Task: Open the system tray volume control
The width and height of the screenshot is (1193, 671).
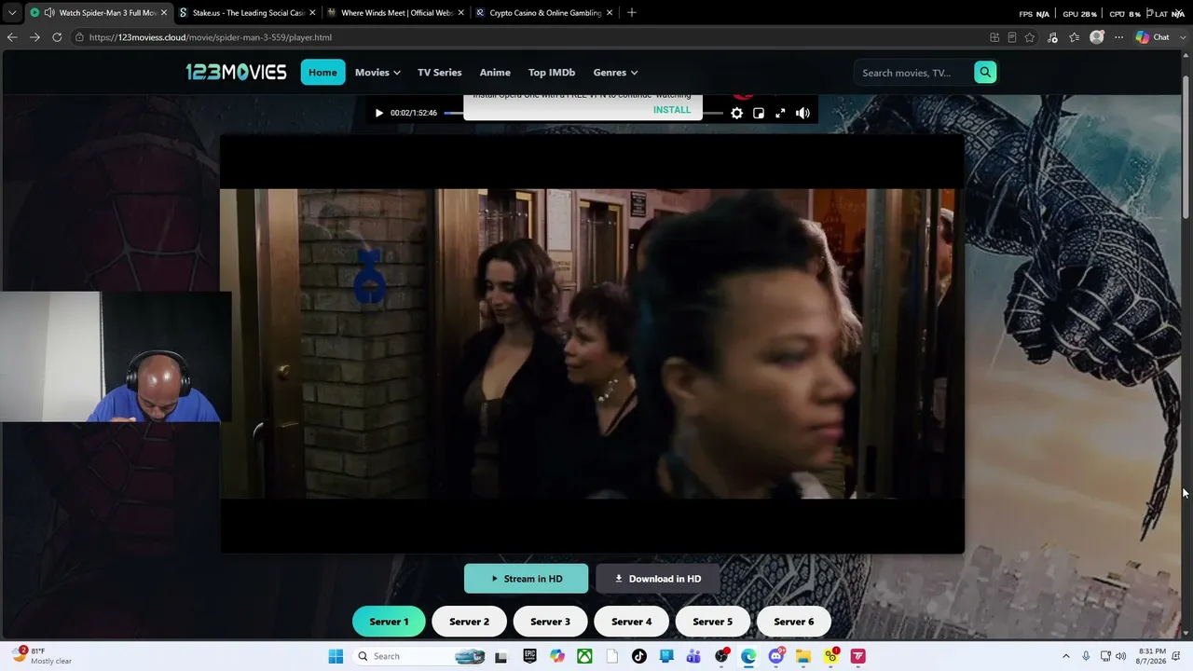Action: point(1121,656)
